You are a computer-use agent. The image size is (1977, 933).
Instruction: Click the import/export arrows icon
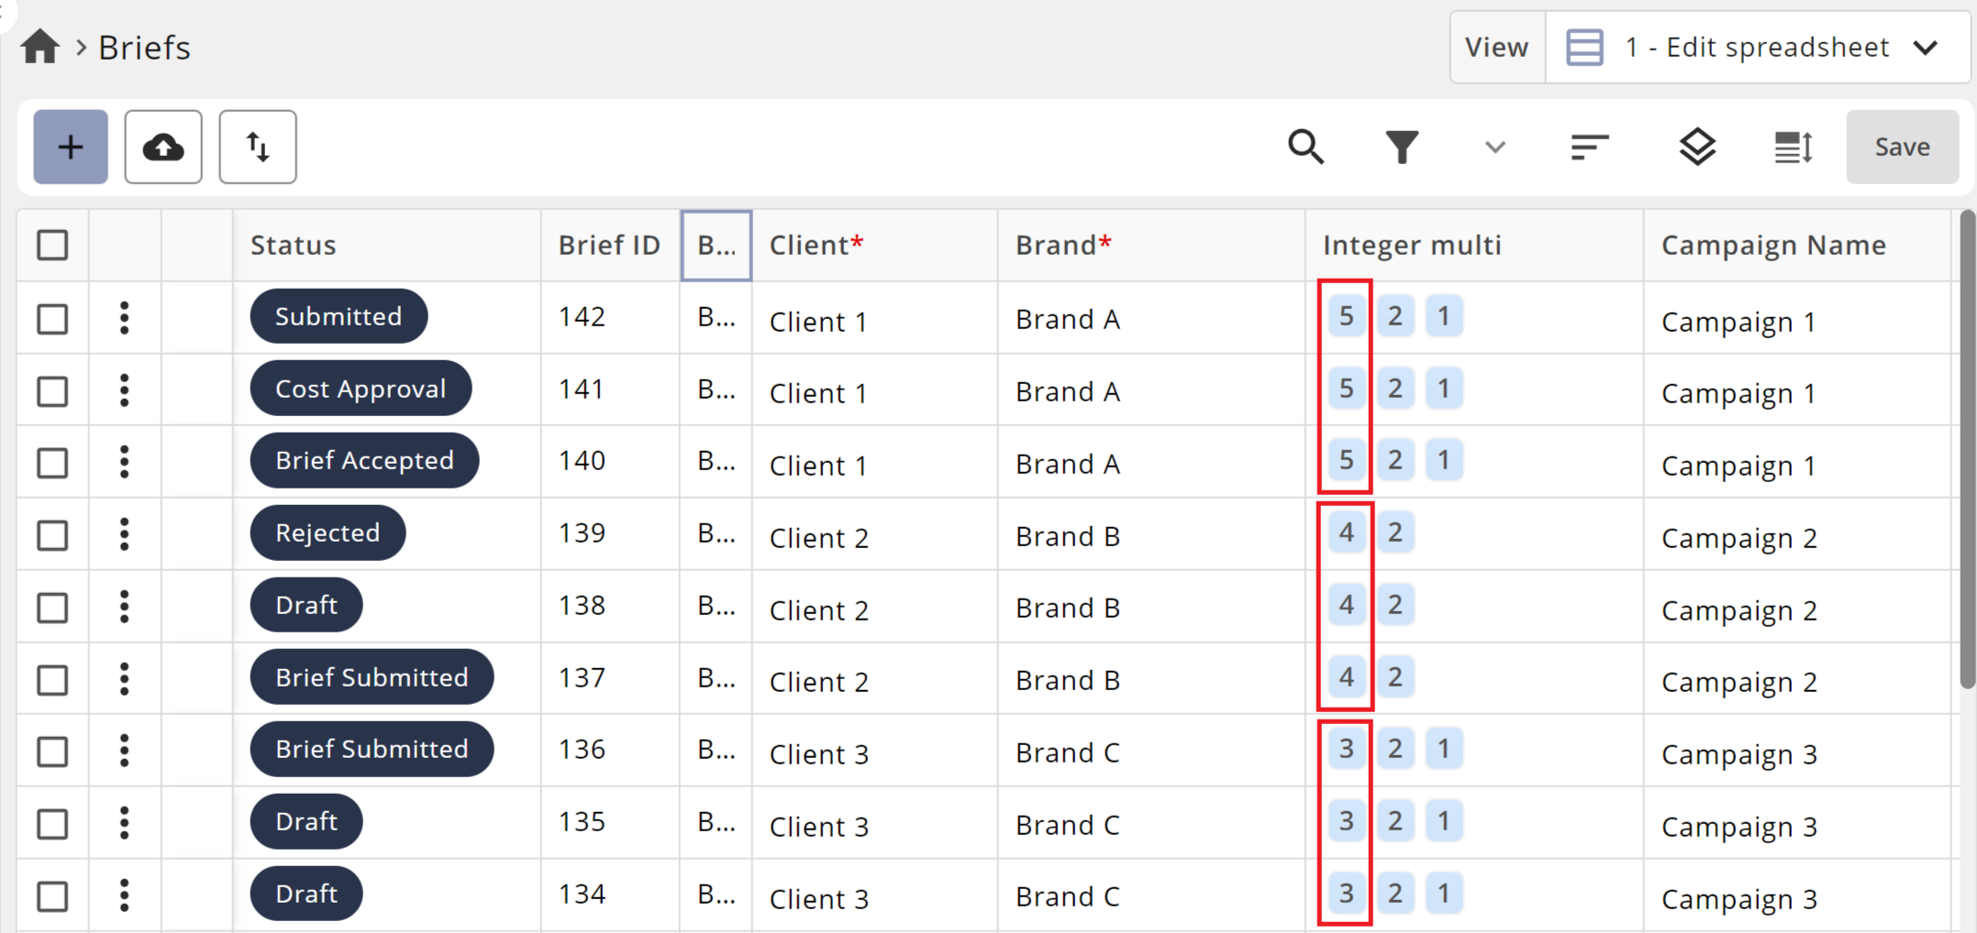(x=258, y=147)
